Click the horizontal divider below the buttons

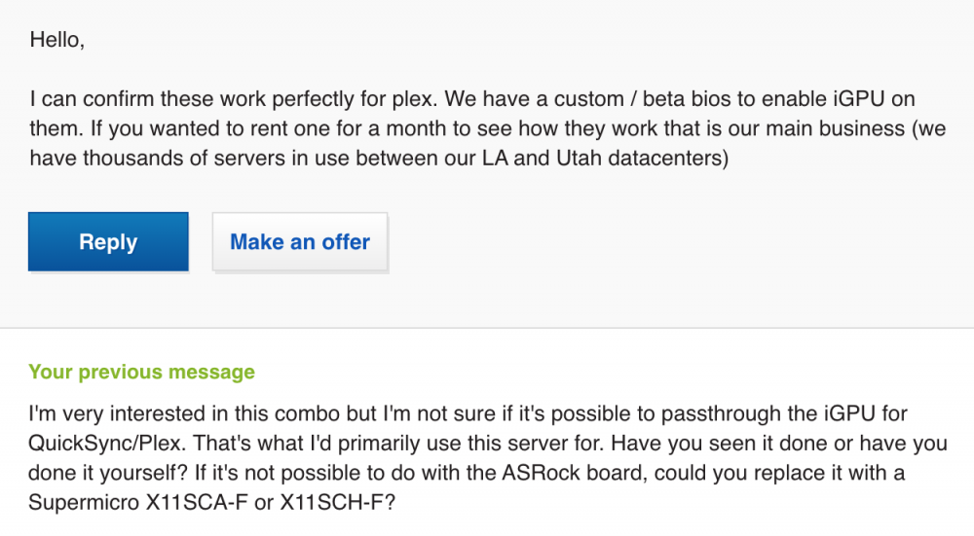(x=487, y=328)
